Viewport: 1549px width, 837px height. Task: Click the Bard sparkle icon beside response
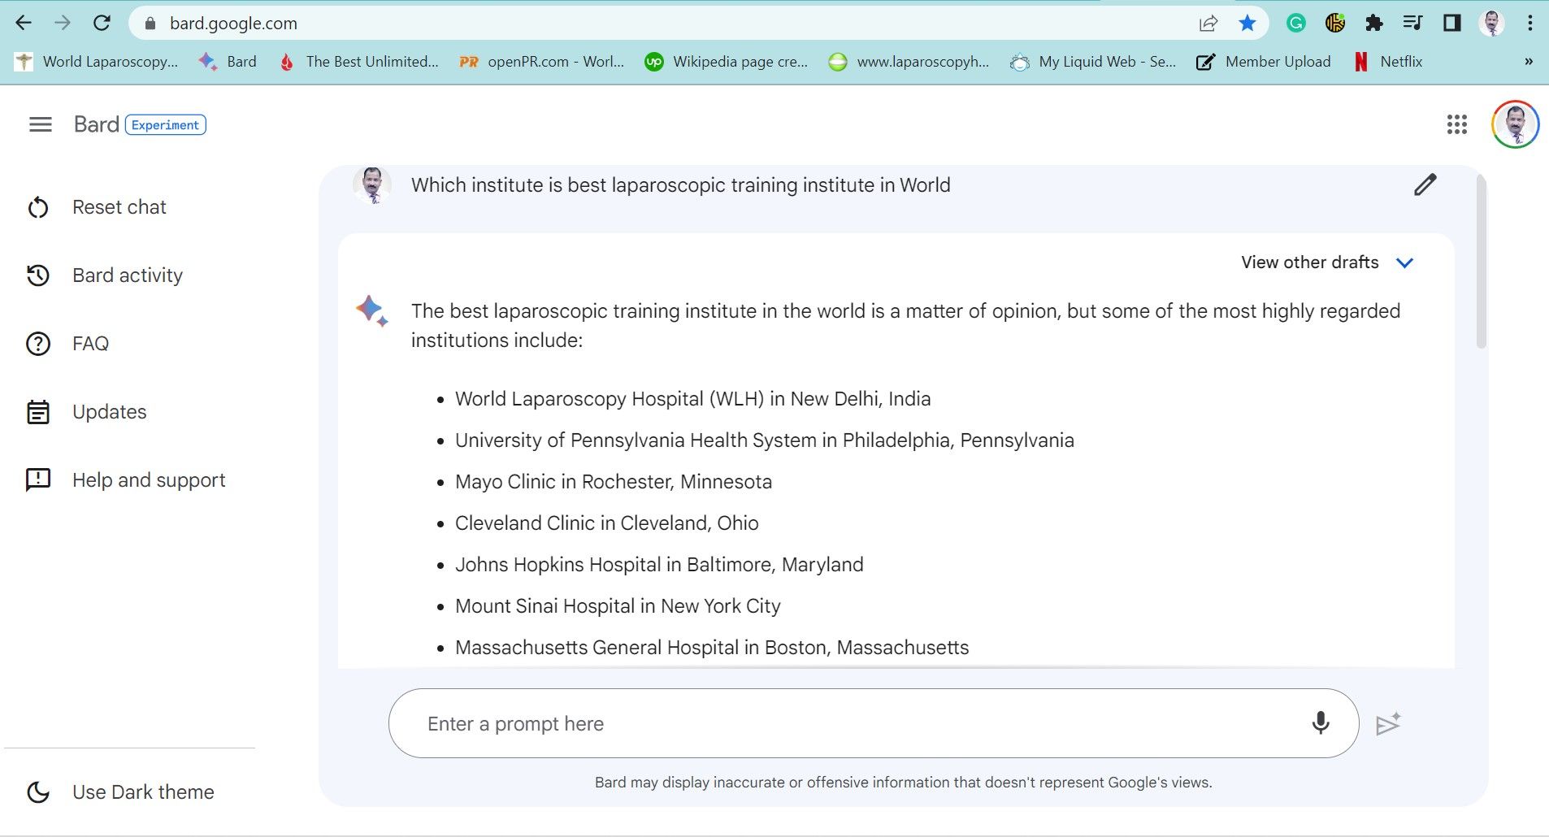pos(372,311)
